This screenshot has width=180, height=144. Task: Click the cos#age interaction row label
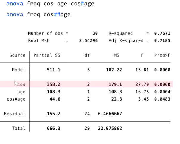pos(16,99)
